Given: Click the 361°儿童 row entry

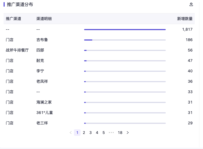Looking at the screenshot, I should pyautogui.click(x=45, y=113).
